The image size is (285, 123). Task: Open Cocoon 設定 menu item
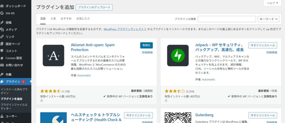(16, 58)
